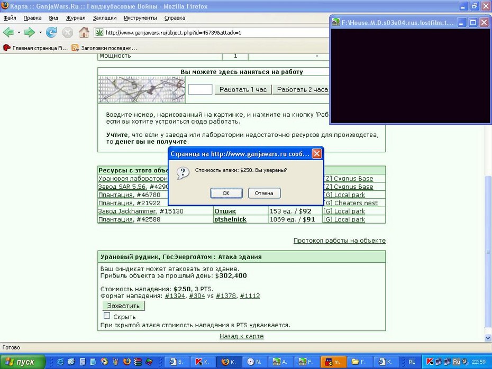Screen dimensions: 492x369
Task: Click the green Back arrow in Firefox
Action: pos(8,32)
